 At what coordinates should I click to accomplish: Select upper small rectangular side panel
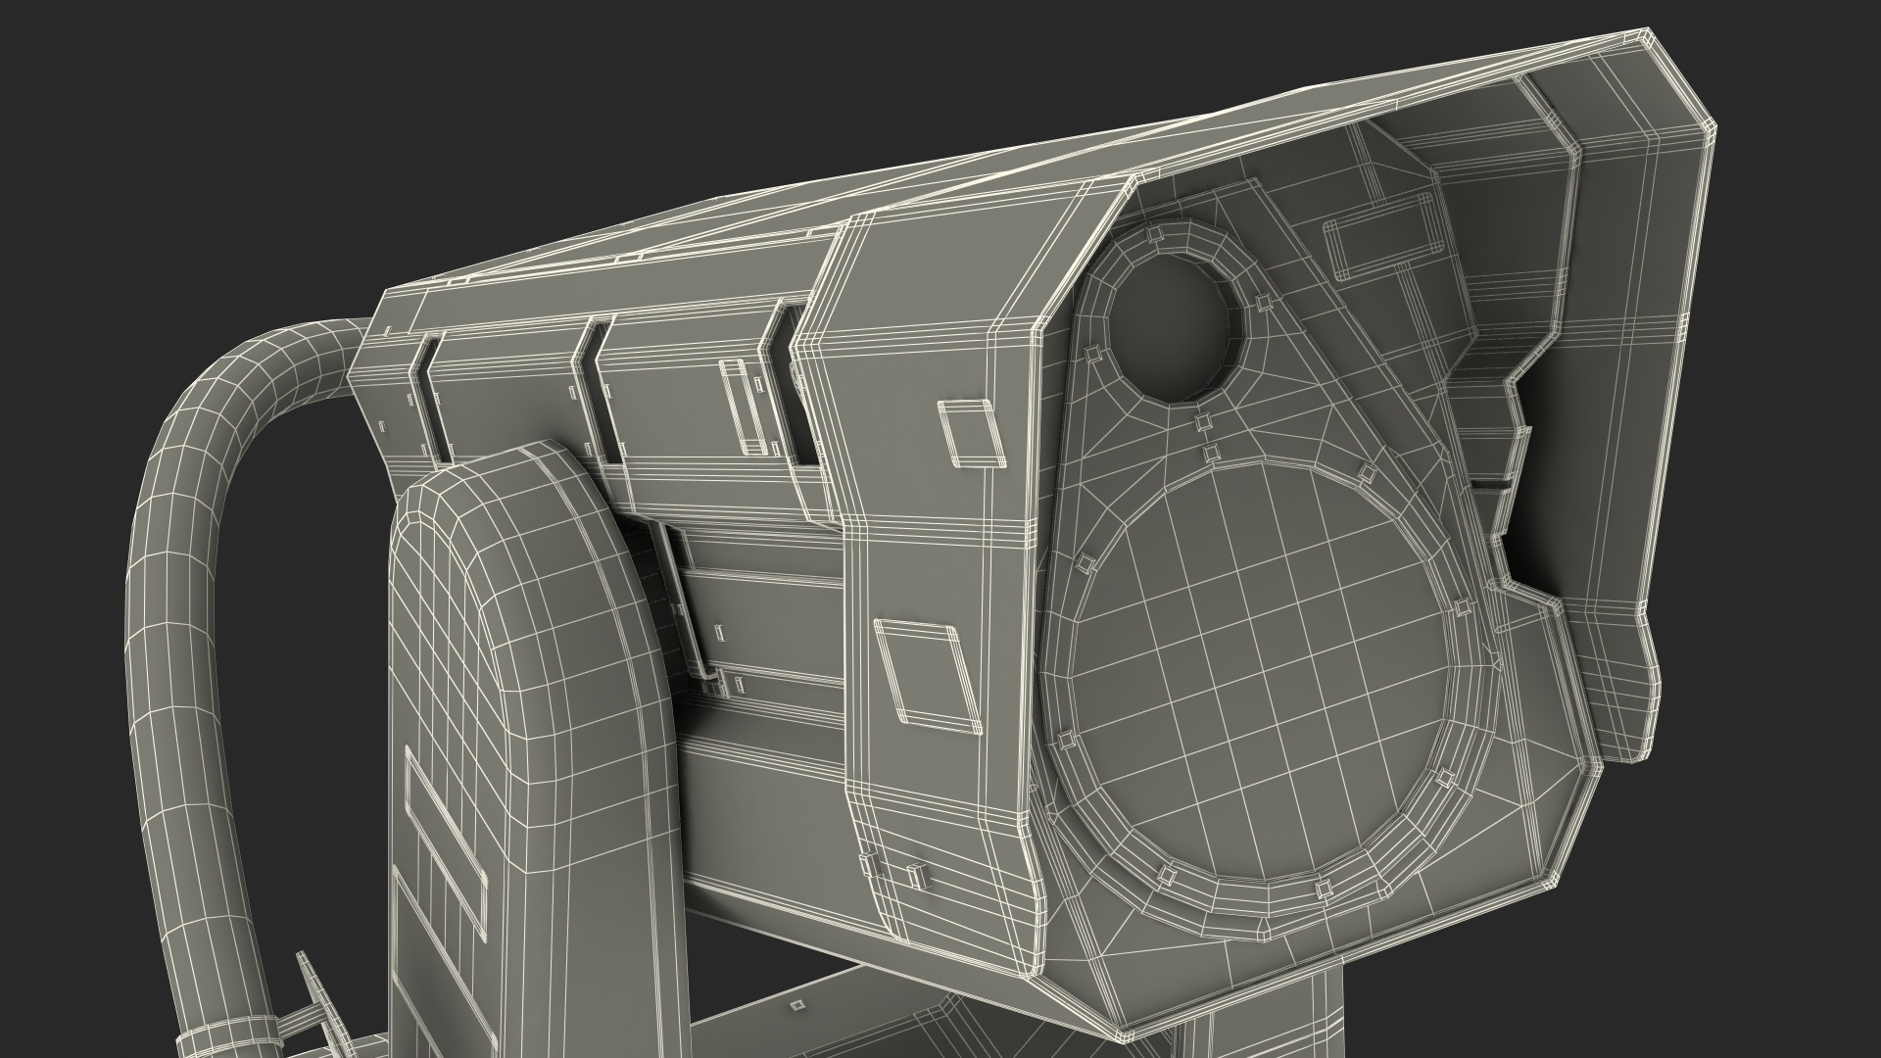[971, 432]
